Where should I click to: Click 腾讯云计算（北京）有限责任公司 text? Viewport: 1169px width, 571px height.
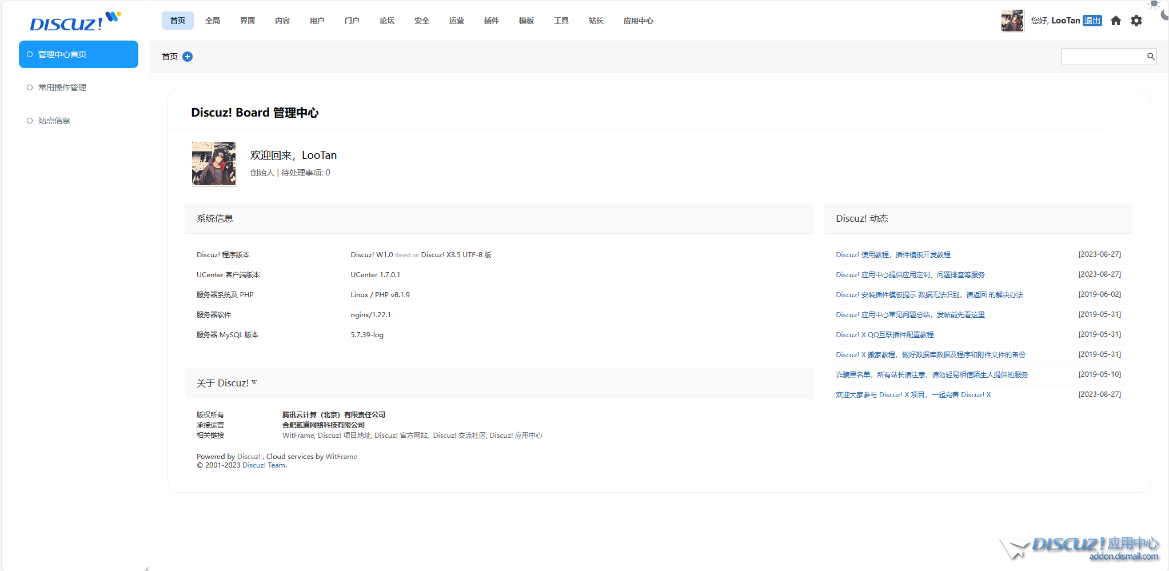[x=334, y=415]
